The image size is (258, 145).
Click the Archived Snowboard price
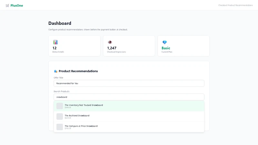click(68, 118)
